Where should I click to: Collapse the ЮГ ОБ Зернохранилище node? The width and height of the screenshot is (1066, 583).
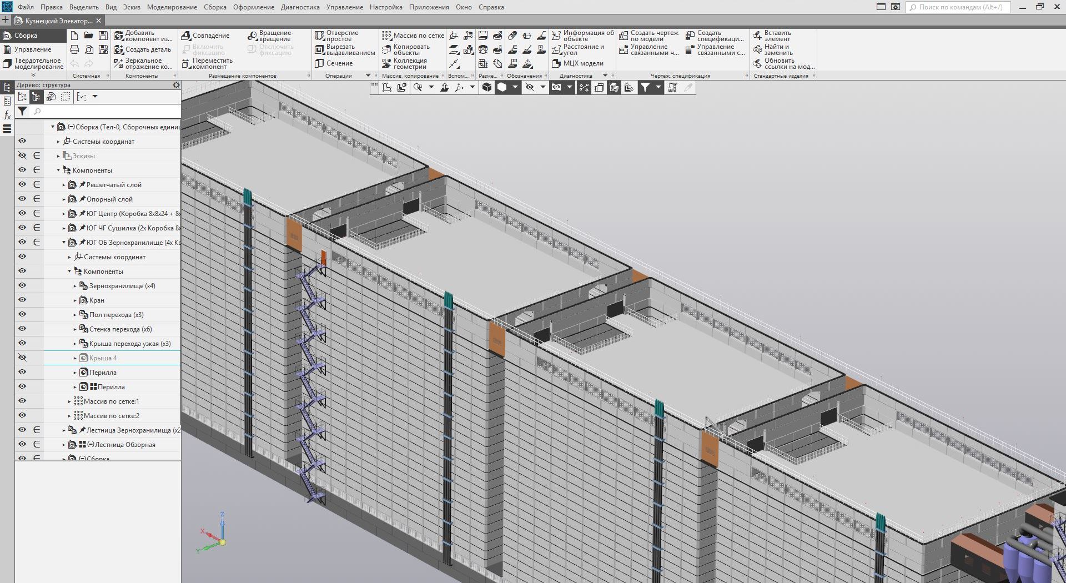pyautogui.click(x=64, y=243)
